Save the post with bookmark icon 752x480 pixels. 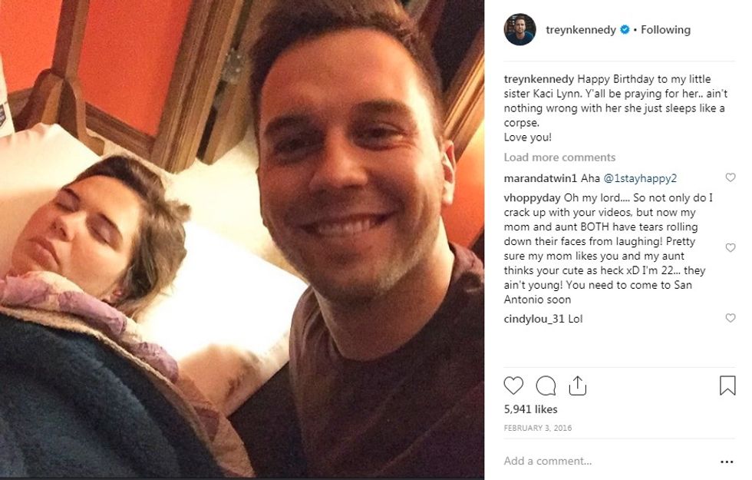click(727, 385)
